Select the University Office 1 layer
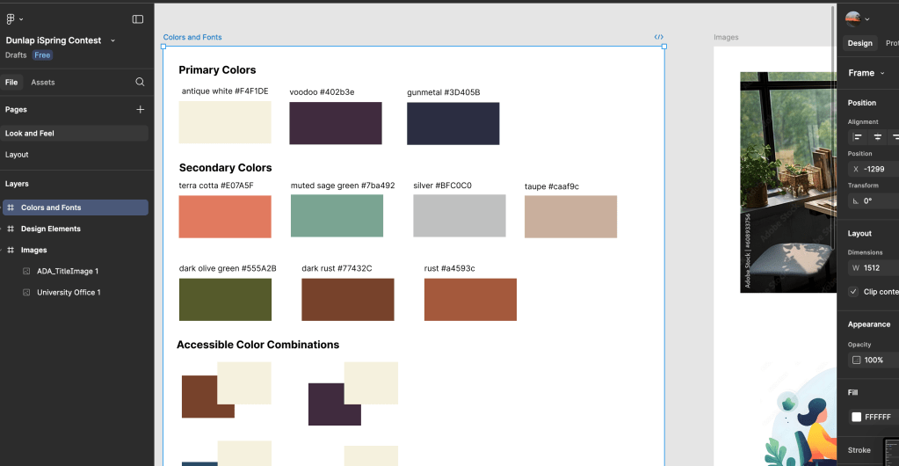 click(69, 293)
